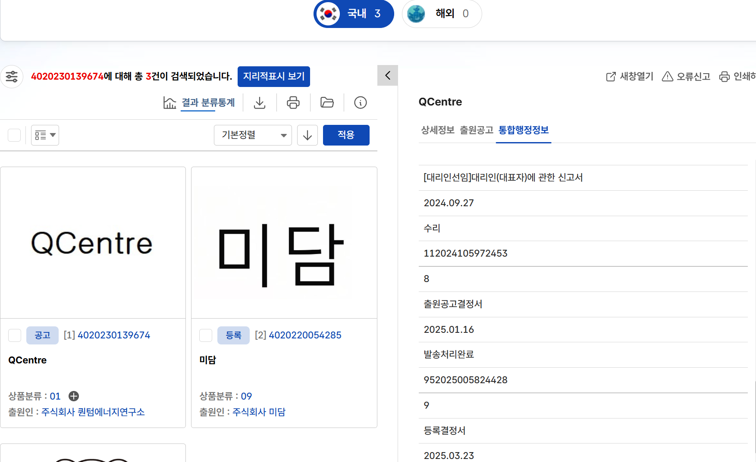Collapse the results panel with left chevron
The width and height of the screenshot is (756, 462).
(x=388, y=75)
